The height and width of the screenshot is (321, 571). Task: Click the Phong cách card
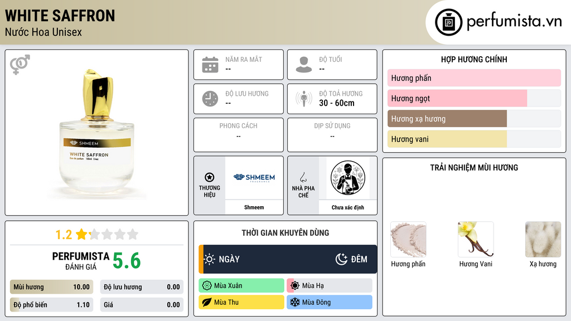coord(239,135)
